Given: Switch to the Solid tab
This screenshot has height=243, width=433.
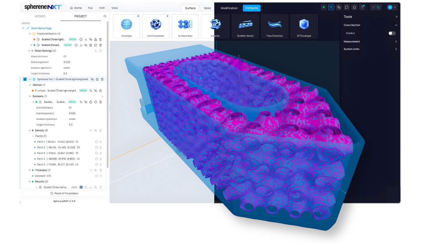Looking at the screenshot, I should tap(207, 8).
